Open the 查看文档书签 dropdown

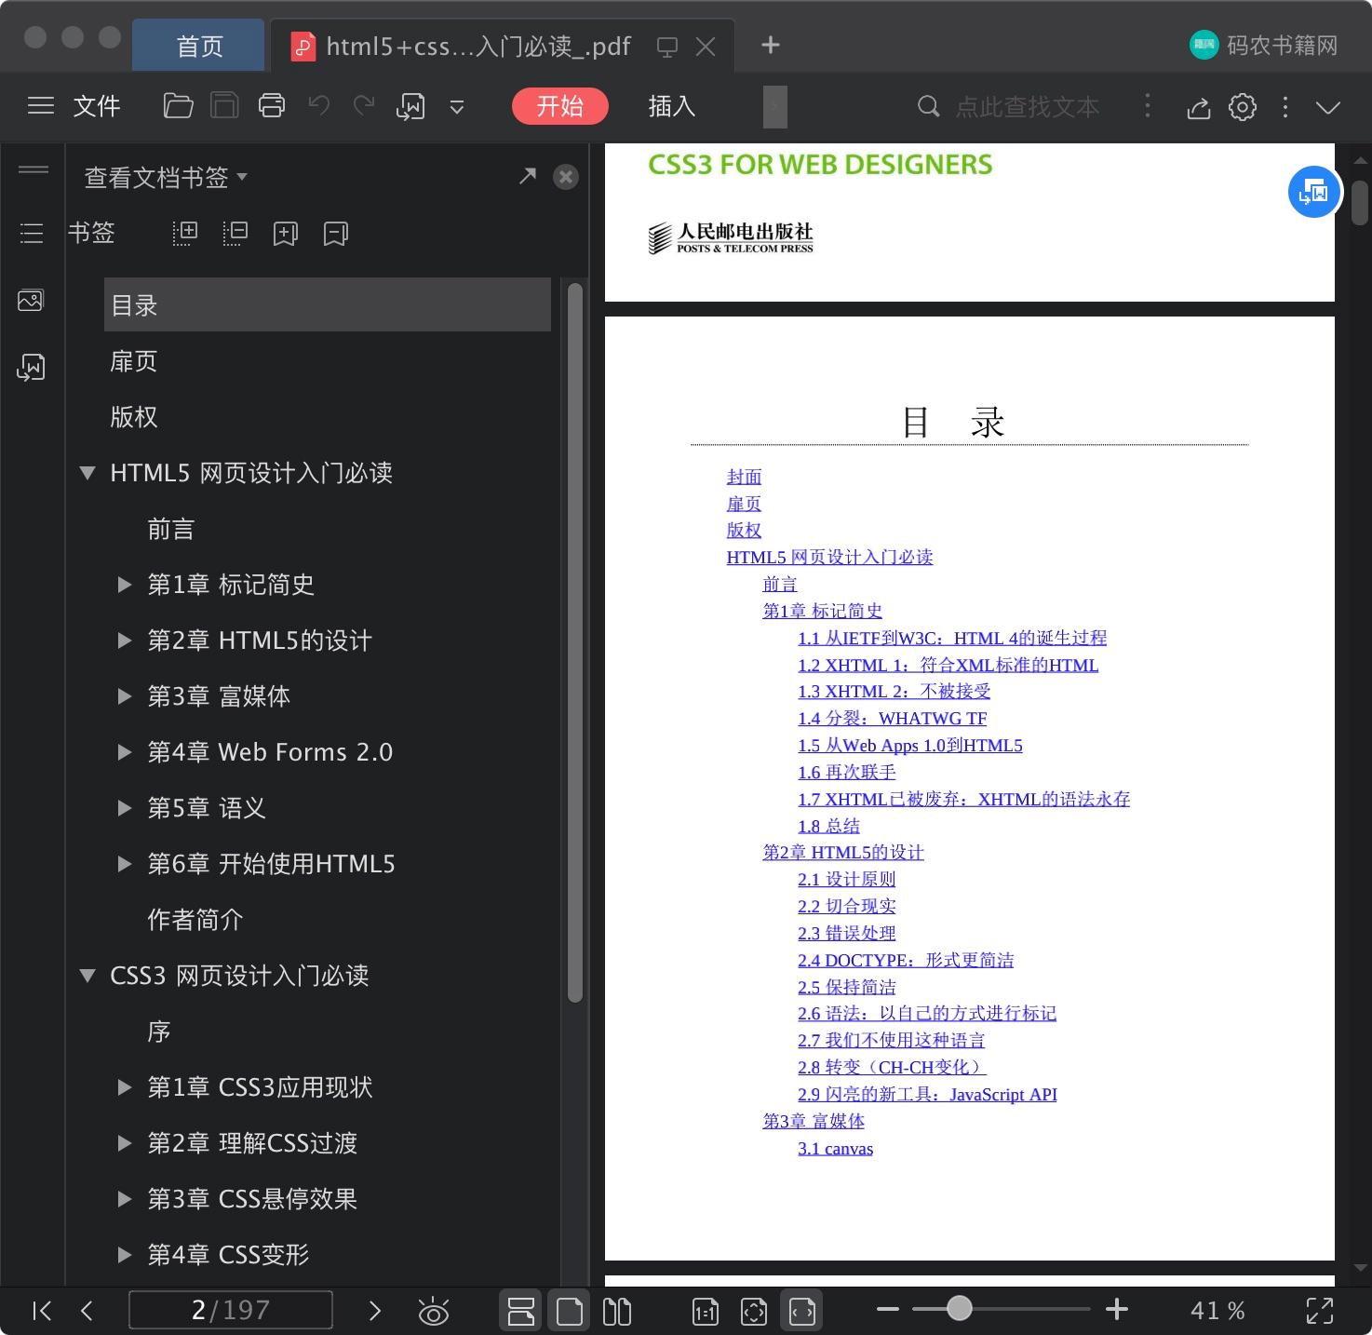(x=166, y=177)
